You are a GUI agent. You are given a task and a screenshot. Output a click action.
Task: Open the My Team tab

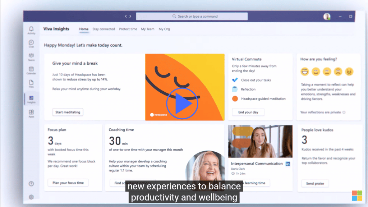point(148,29)
